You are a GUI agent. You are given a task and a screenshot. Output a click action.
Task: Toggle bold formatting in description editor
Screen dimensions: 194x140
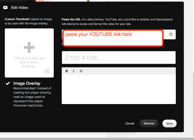point(67,71)
